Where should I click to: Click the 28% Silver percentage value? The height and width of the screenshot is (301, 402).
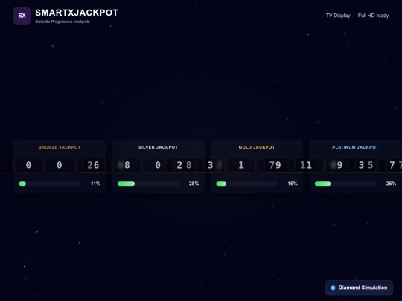coord(194,184)
